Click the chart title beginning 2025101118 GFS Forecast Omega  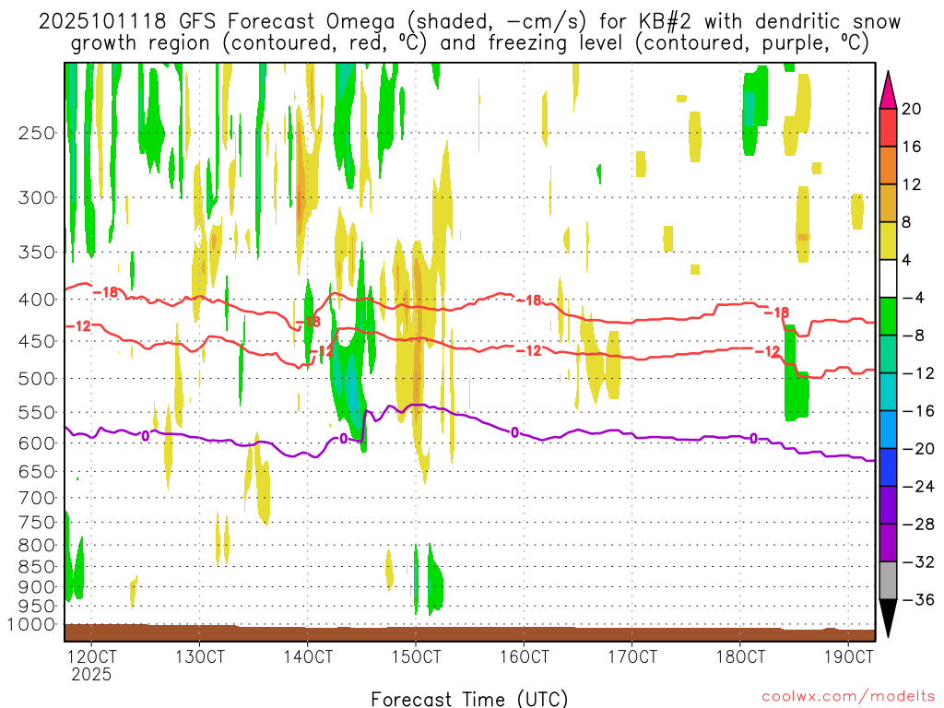pyautogui.click(x=469, y=32)
